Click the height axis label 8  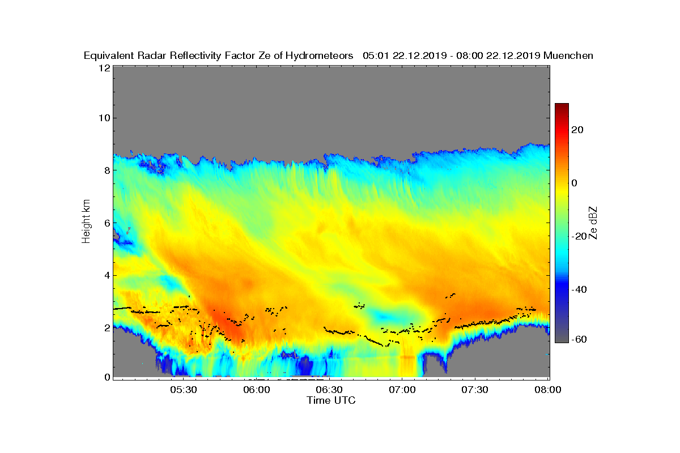click(106, 170)
